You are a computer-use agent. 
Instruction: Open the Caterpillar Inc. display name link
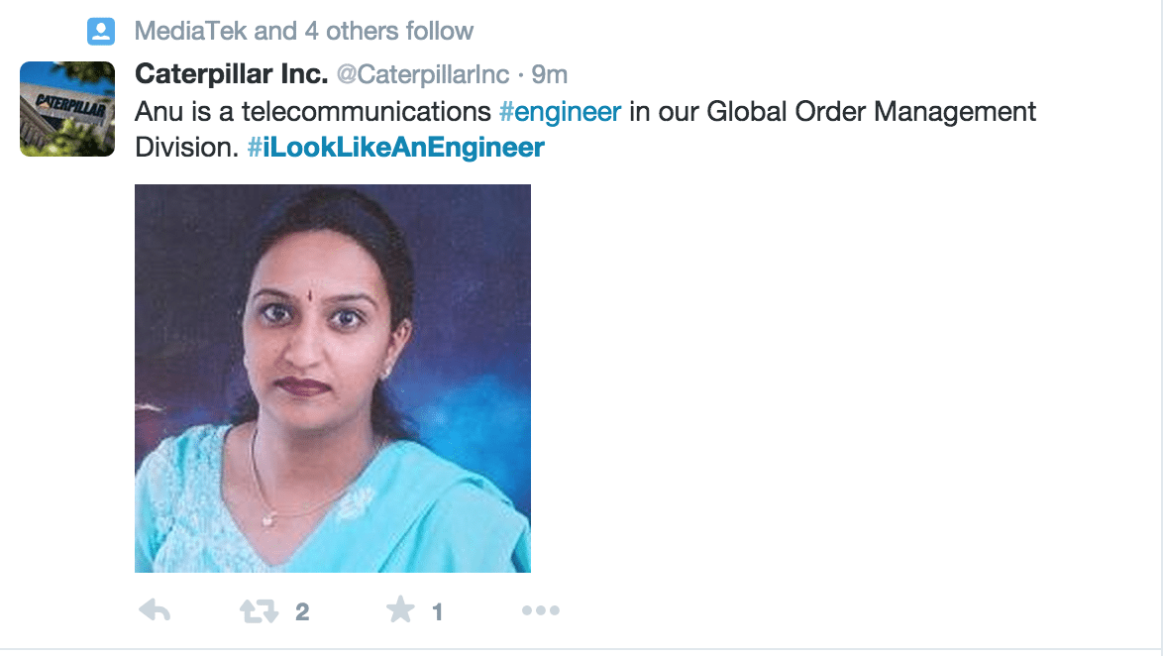[x=230, y=74]
